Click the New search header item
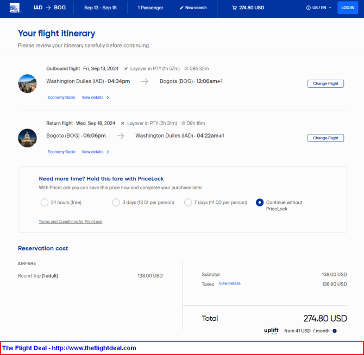364x355 pixels. [x=193, y=8]
